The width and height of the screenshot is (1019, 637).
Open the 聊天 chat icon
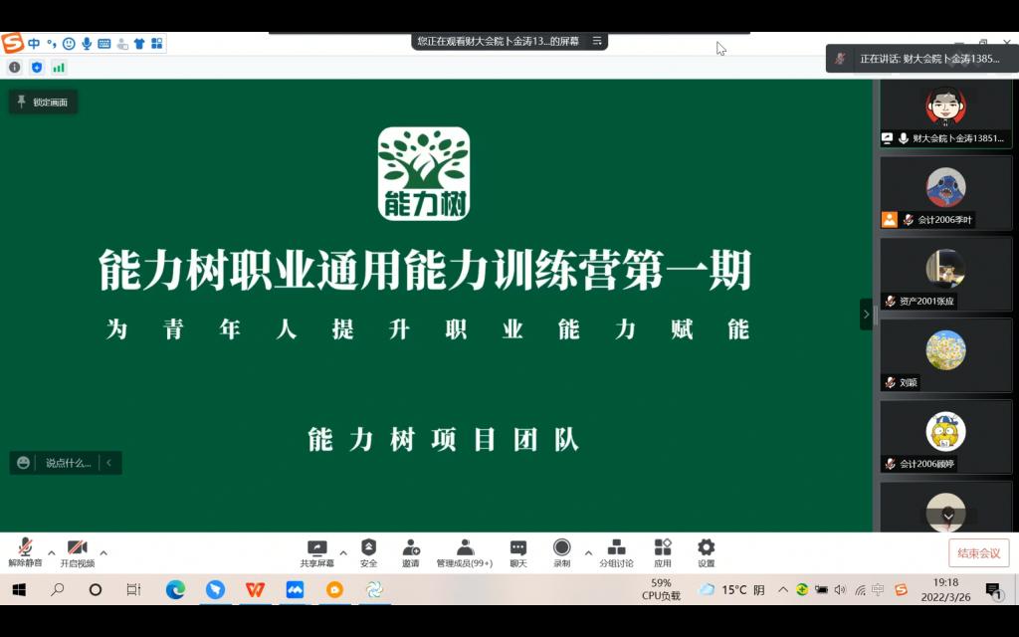tap(517, 551)
